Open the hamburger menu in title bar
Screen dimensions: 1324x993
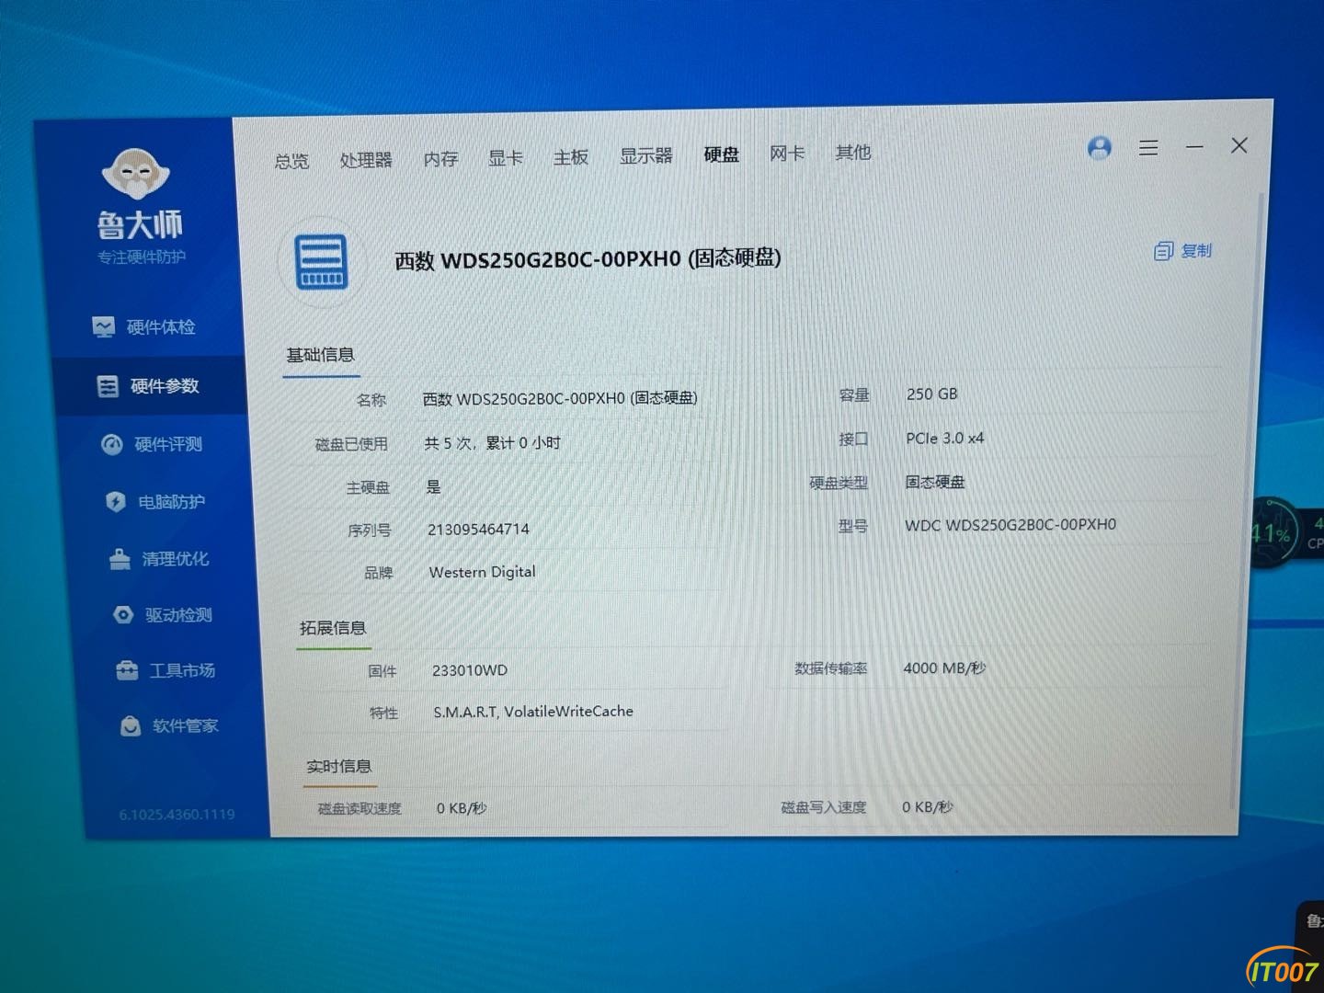click(1148, 147)
